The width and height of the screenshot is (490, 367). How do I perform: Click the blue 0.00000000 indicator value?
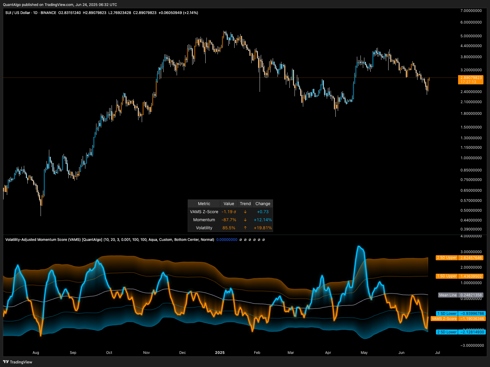coord(227,240)
